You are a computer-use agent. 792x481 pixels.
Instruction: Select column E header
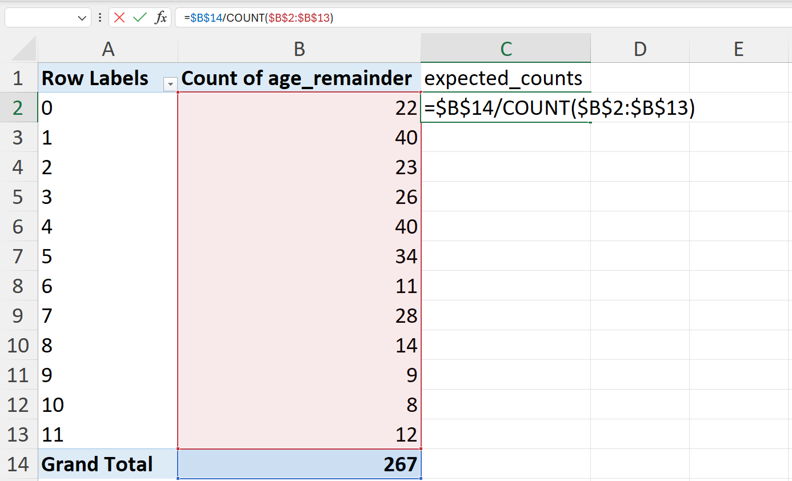click(x=739, y=50)
